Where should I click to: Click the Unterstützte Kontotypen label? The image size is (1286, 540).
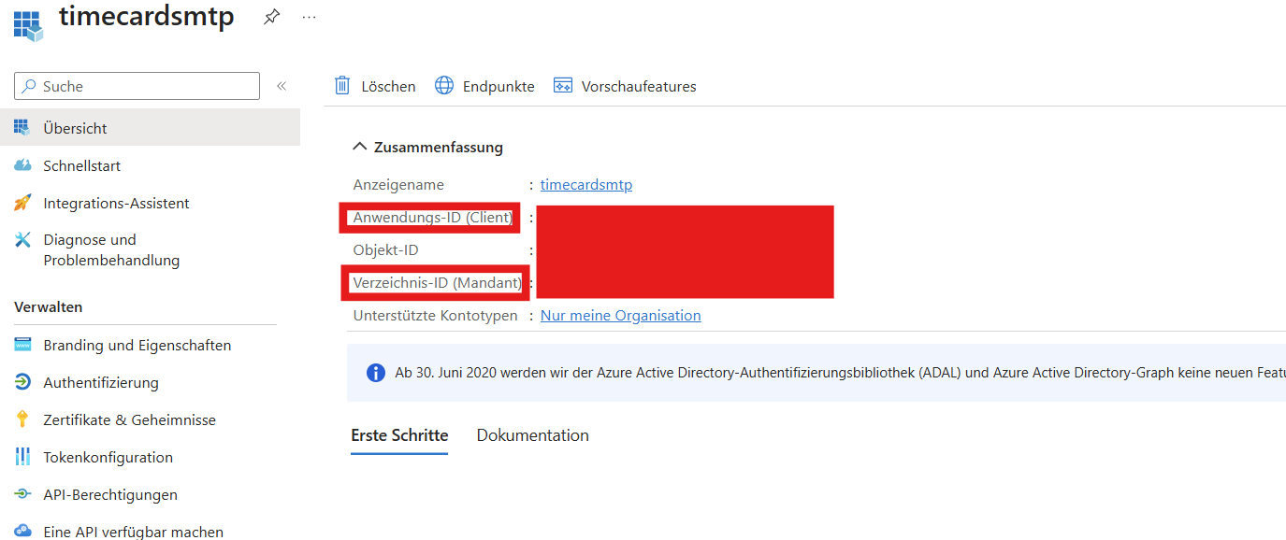[x=435, y=316]
